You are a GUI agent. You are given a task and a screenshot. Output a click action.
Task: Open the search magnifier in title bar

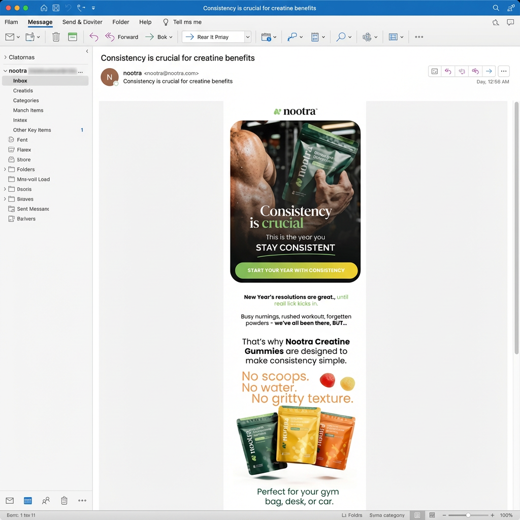[x=496, y=8]
